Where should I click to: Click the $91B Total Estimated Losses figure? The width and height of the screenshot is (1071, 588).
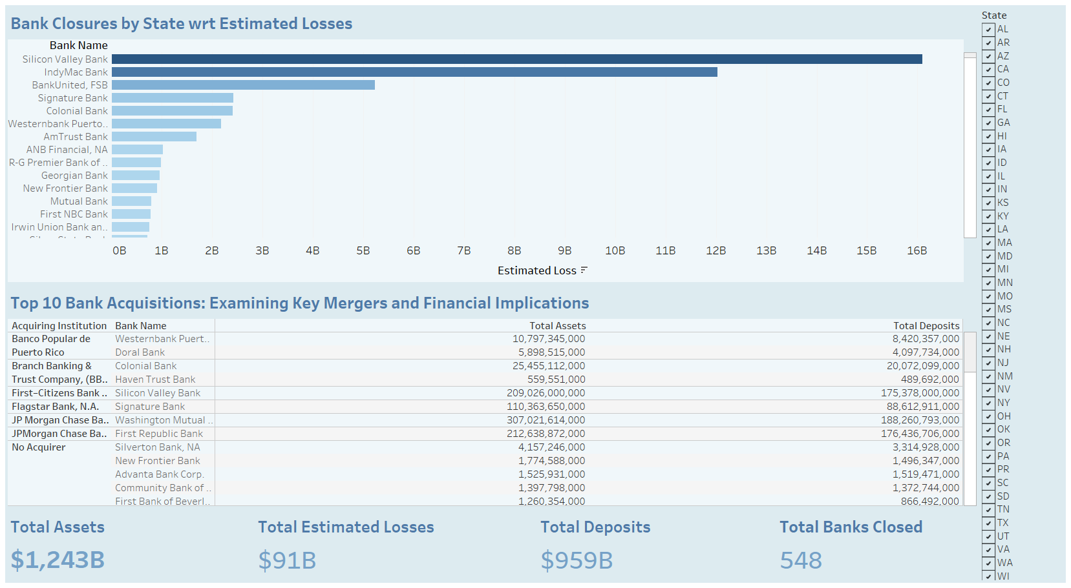287,560
